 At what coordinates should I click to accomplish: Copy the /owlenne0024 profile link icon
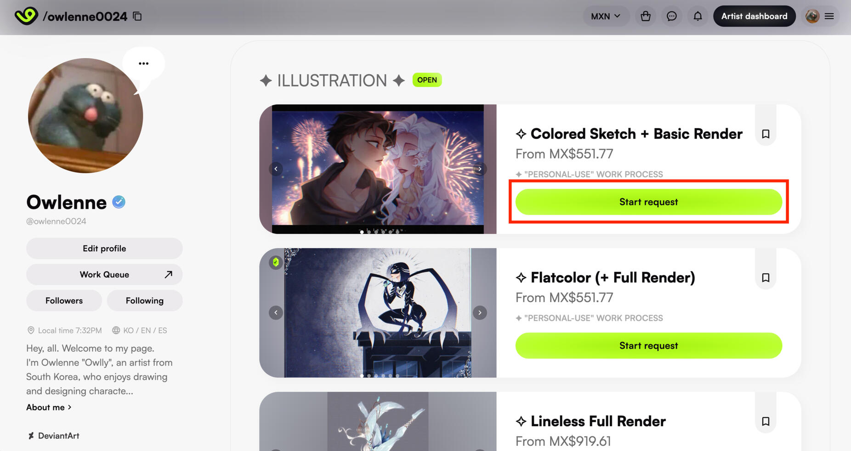[137, 16]
